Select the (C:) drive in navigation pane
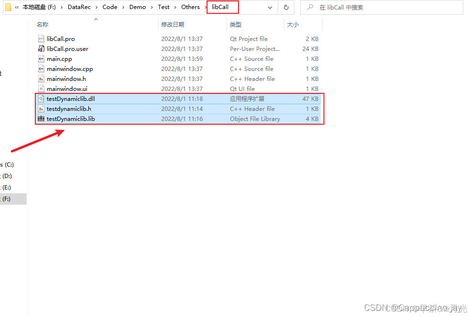This screenshot has width=469, height=317. pos(13,165)
